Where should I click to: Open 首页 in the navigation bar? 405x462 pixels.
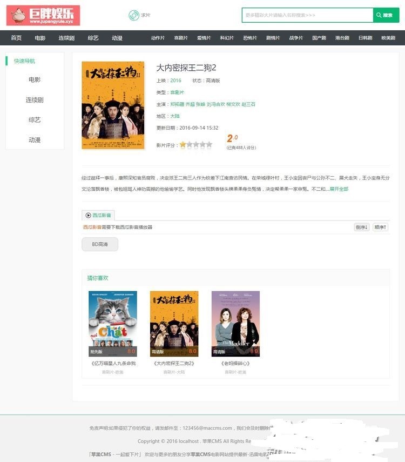16,38
